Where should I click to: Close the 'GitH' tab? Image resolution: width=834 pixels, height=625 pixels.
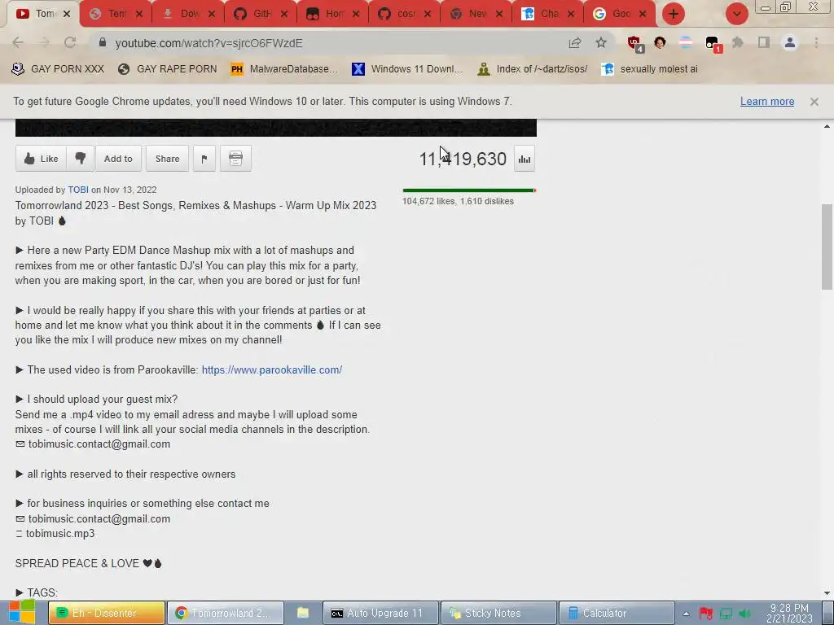[x=284, y=14]
